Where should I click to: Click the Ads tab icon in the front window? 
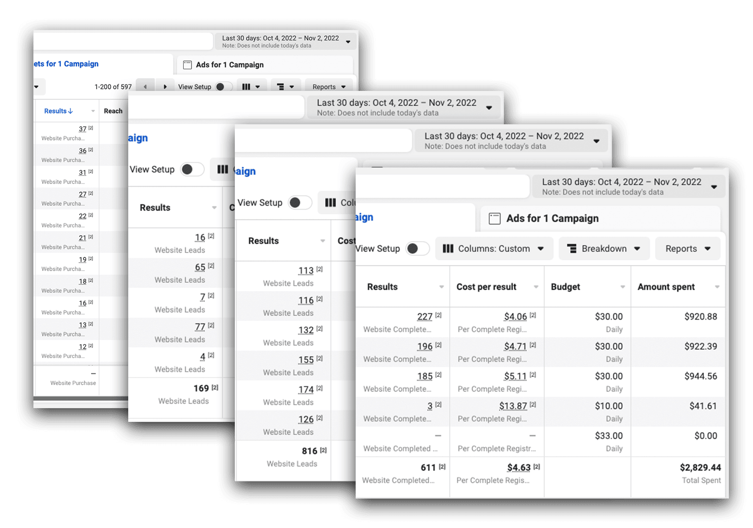tap(494, 219)
